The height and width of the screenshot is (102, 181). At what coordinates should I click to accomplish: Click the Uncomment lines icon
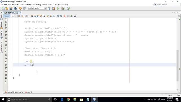[x=75, y=16]
